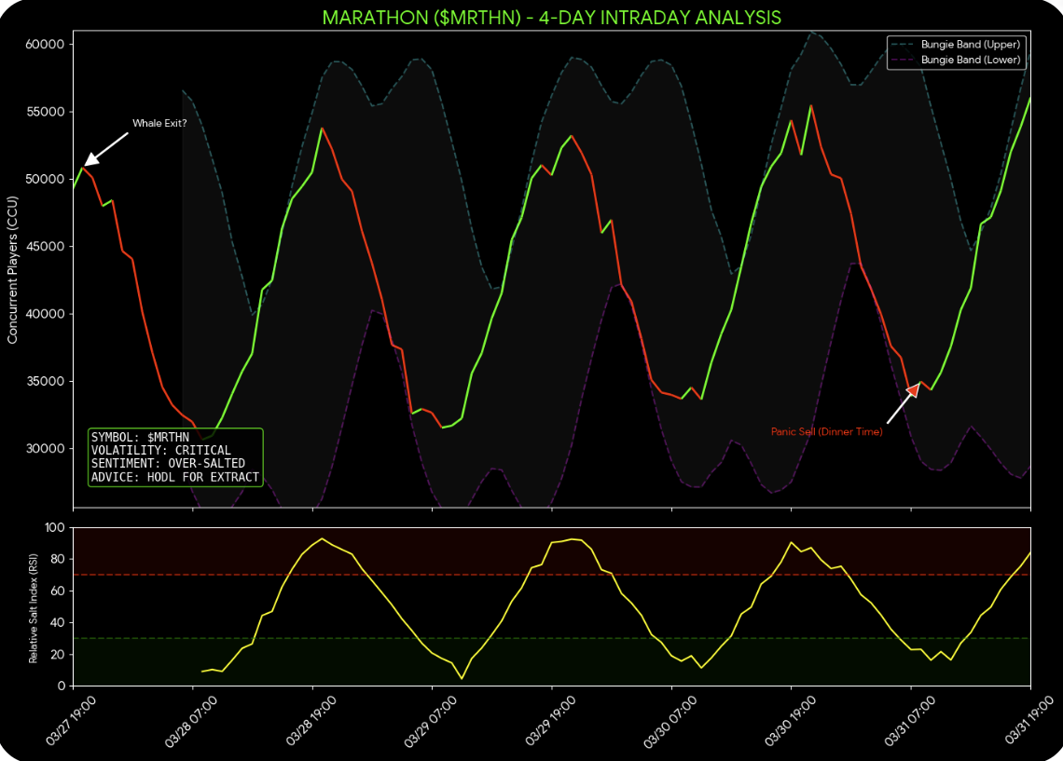Click the RSI 0 tick label
Image resolution: width=1063 pixels, height=761 pixels.
[62, 686]
